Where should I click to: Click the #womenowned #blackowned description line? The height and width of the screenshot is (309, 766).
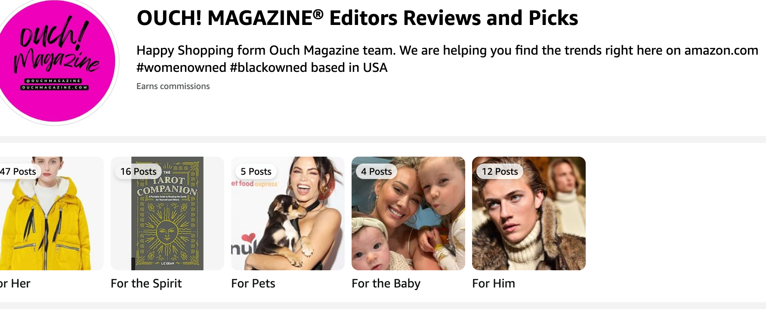pos(262,68)
